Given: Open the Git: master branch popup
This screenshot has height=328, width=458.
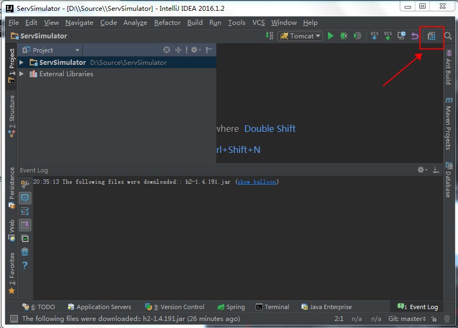Looking at the screenshot, I should pyautogui.click(x=407, y=319).
